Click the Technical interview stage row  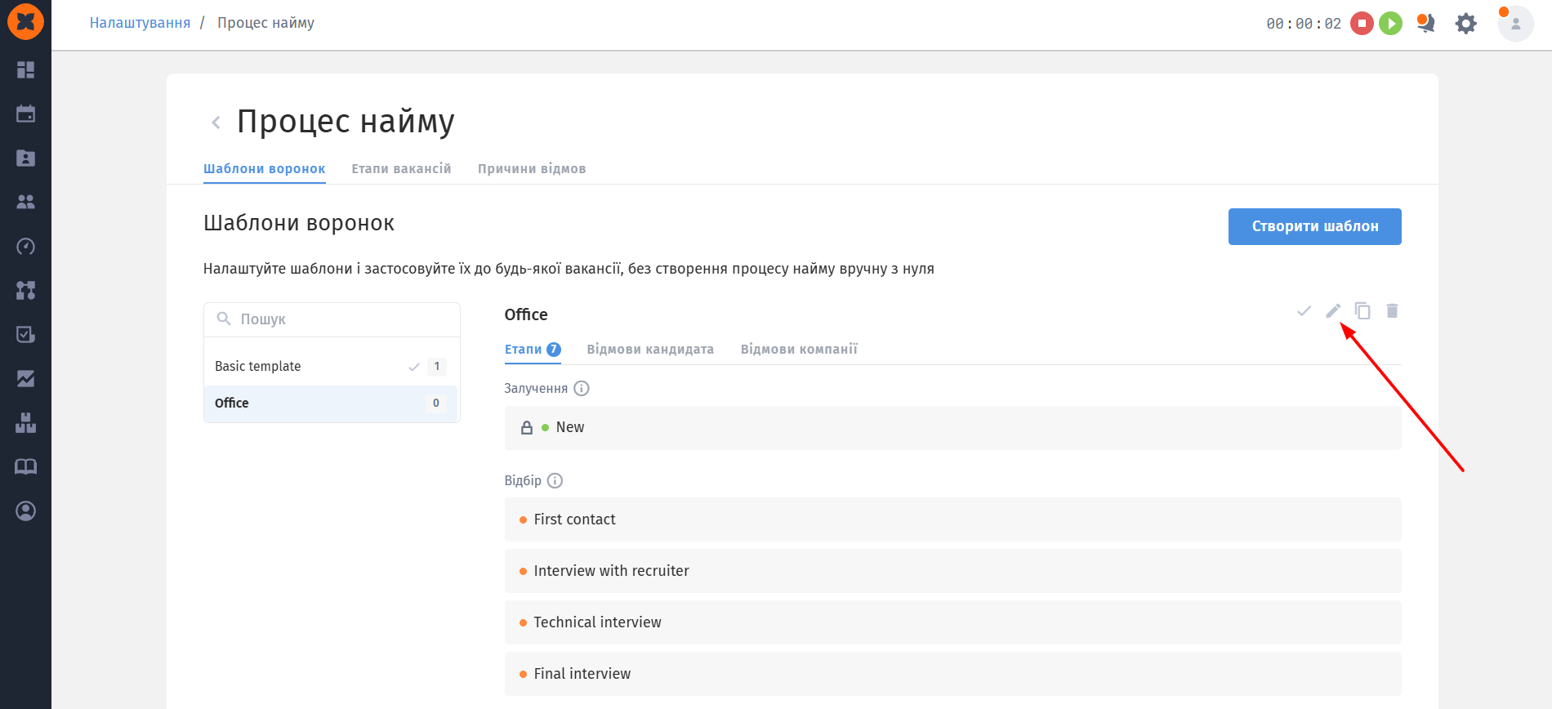pyautogui.click(x=952, y=622)
